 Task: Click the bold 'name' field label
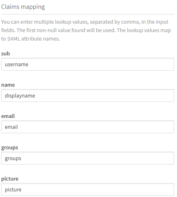8,85
